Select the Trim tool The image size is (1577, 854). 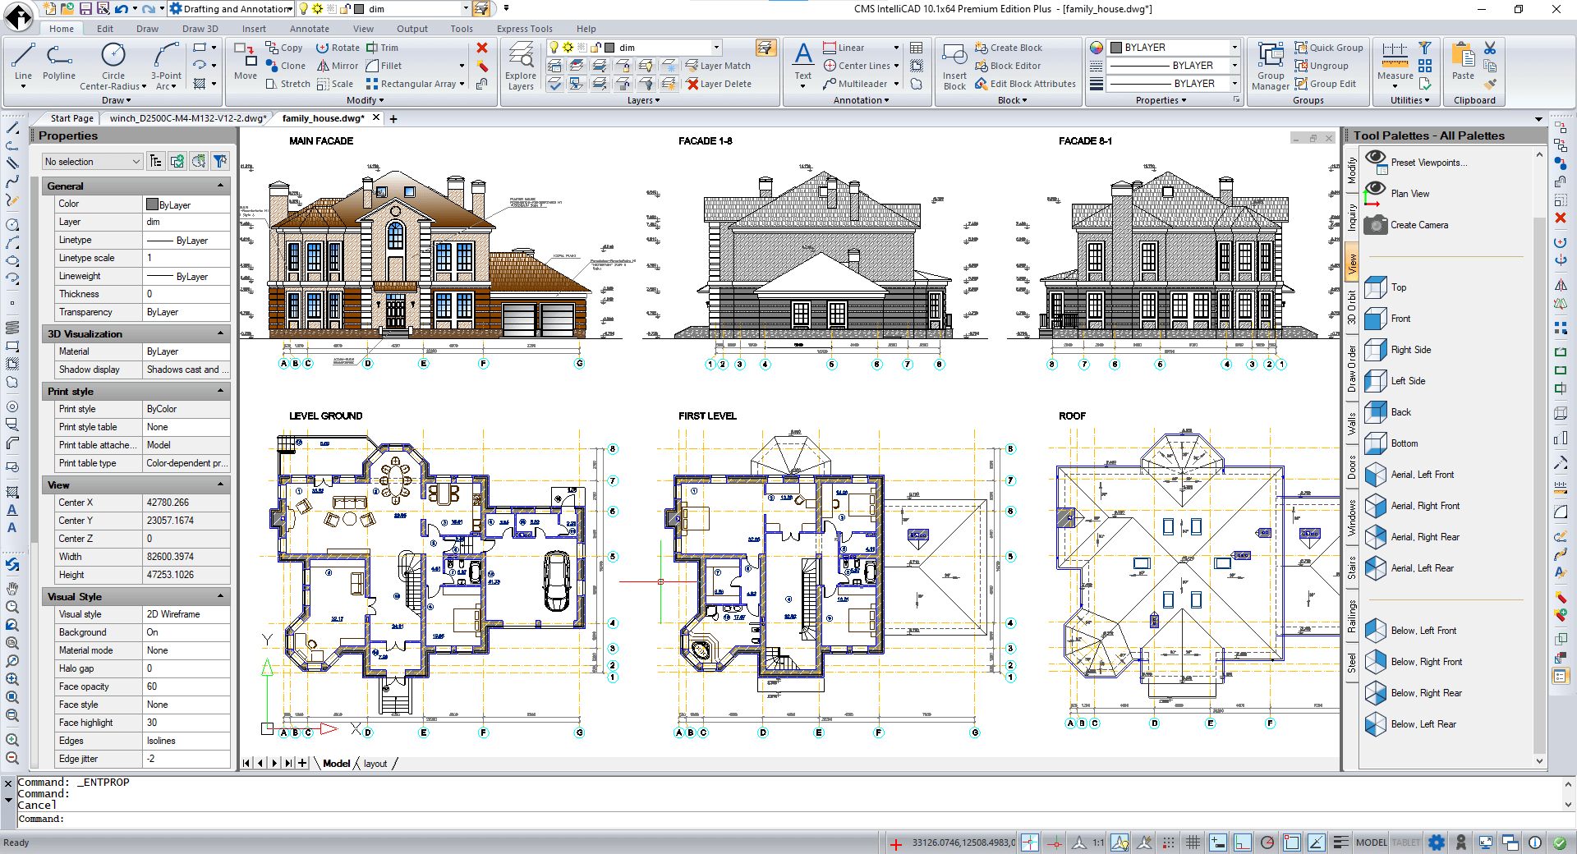[x=382, y=48]
